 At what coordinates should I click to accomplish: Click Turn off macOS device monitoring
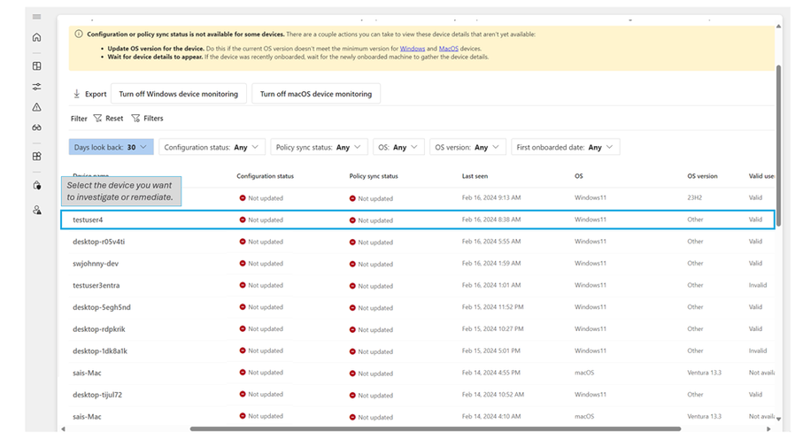(316, 94)
